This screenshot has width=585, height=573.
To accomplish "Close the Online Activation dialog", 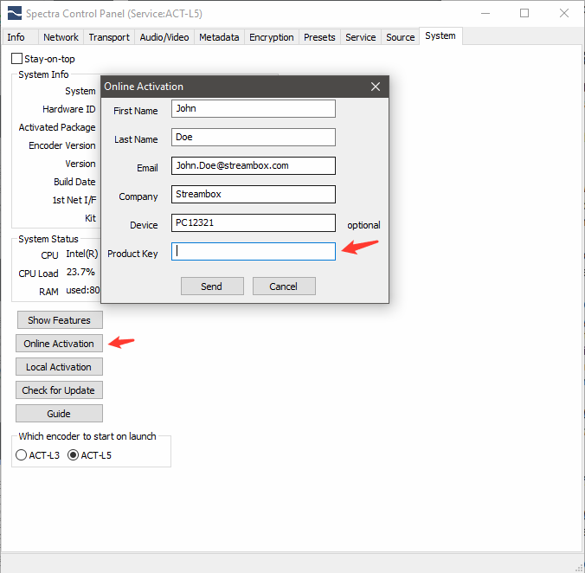I will tap(376, 87).
